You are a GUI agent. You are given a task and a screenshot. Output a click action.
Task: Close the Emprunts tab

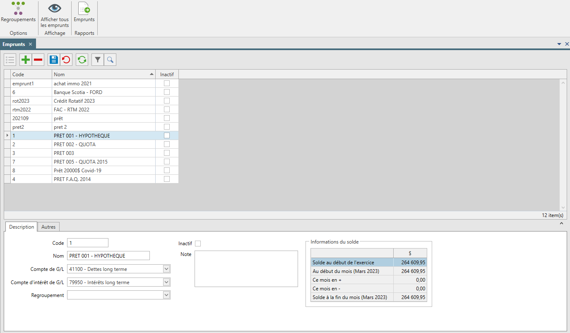click(30, 44)
